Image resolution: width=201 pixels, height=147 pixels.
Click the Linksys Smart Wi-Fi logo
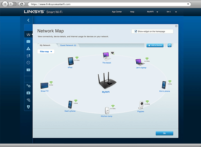tap(43, 12)
